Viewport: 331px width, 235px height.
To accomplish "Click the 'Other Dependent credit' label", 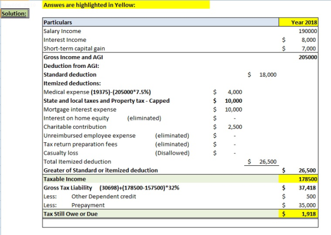I will point(103,197).
